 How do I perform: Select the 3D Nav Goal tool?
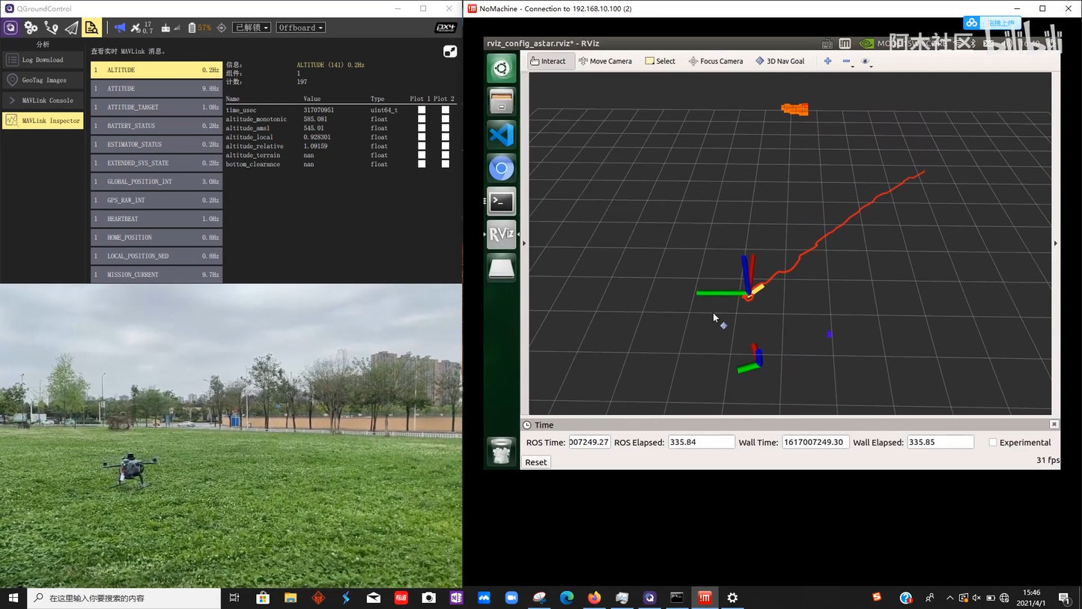pyautogui.click(x=779, y=61)
